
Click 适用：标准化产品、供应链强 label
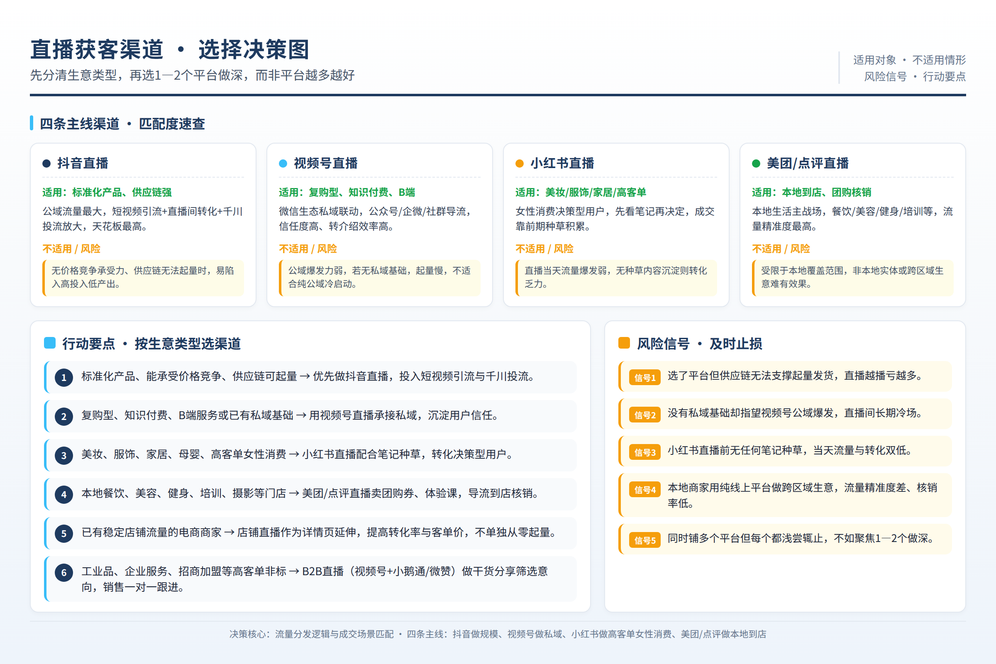click(x=107, y=192)
